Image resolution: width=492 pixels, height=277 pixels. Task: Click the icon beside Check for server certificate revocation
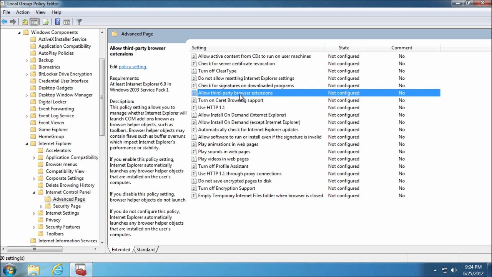194,63
